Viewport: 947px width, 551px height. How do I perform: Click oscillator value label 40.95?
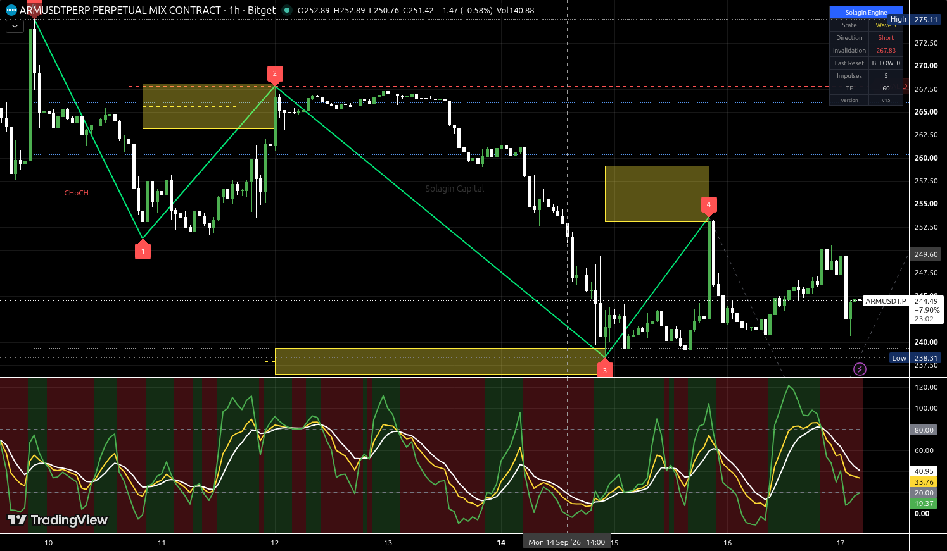tap(924, 471)
